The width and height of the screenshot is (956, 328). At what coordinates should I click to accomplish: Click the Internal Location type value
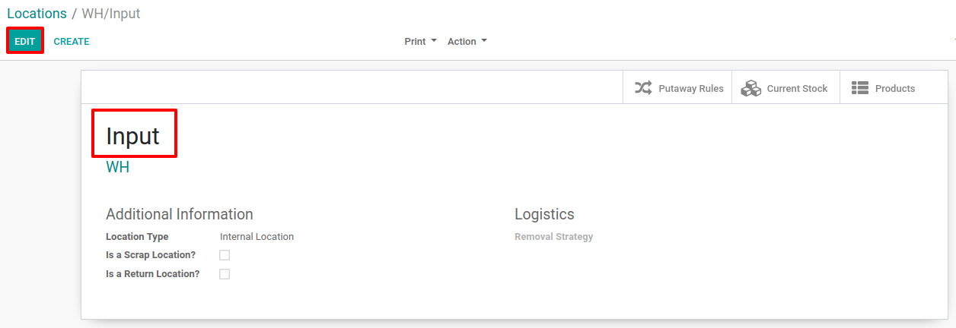tap(257, 237)
